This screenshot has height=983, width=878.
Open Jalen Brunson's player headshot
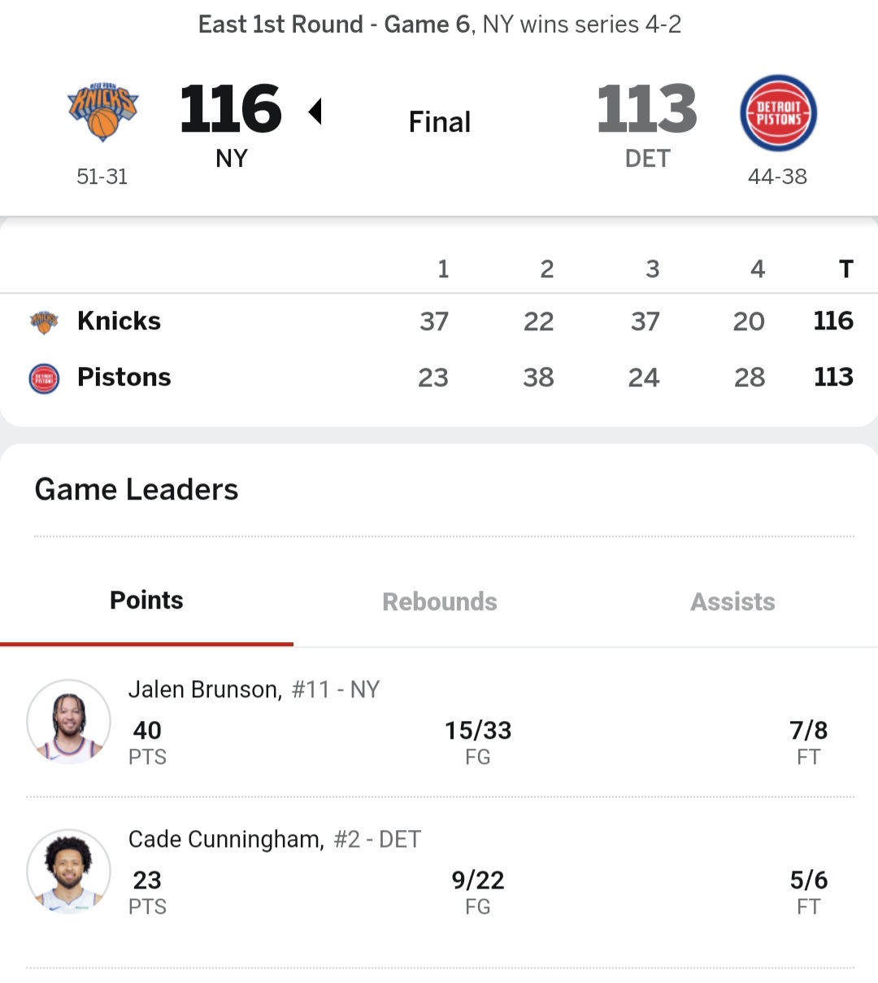pyautogui.click(x=68, y=722)
